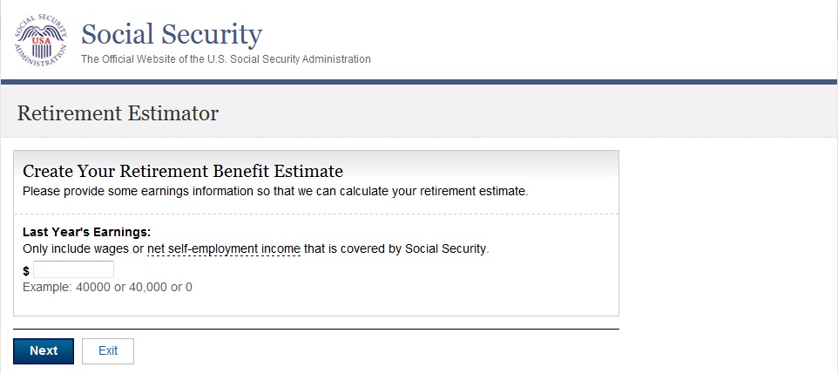Click the Official Website tagline under the title
The width and height of the screenshot is (838, 374).
pos(226,59)
